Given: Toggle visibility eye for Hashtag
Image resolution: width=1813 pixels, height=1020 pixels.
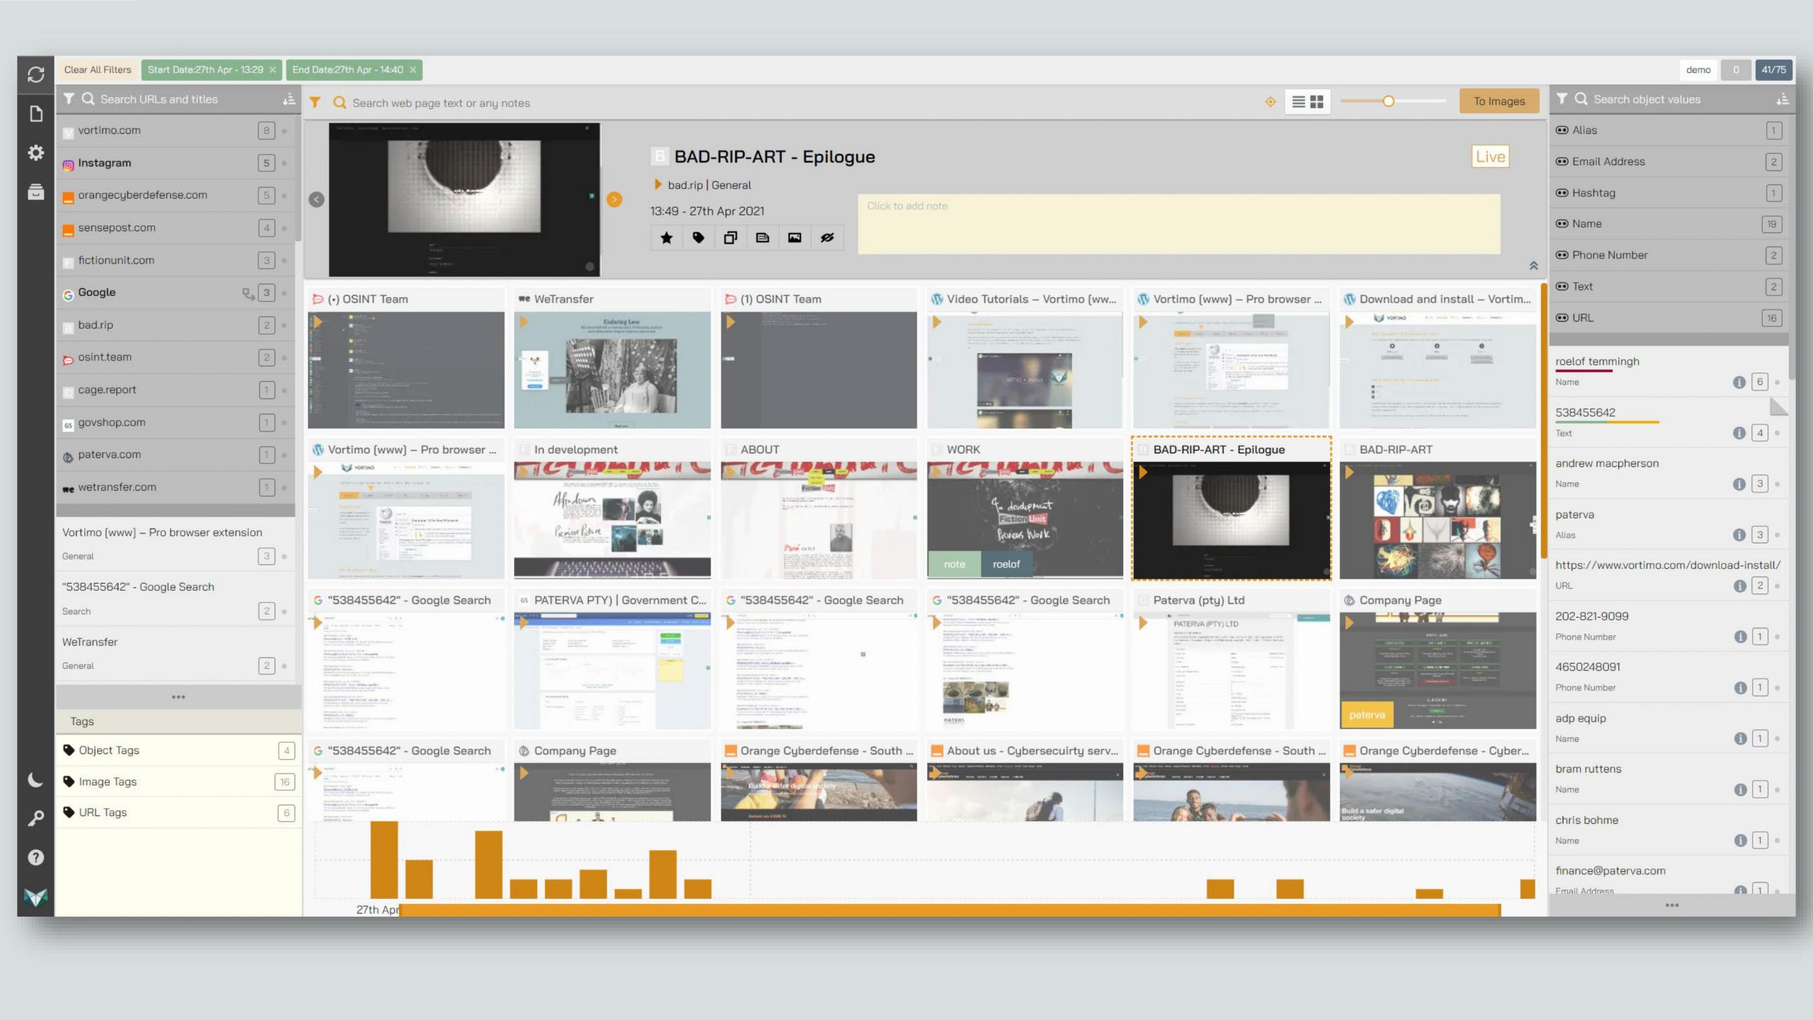Looking at the screenshot, I should pyautogui.click(x=1562, y=193).
